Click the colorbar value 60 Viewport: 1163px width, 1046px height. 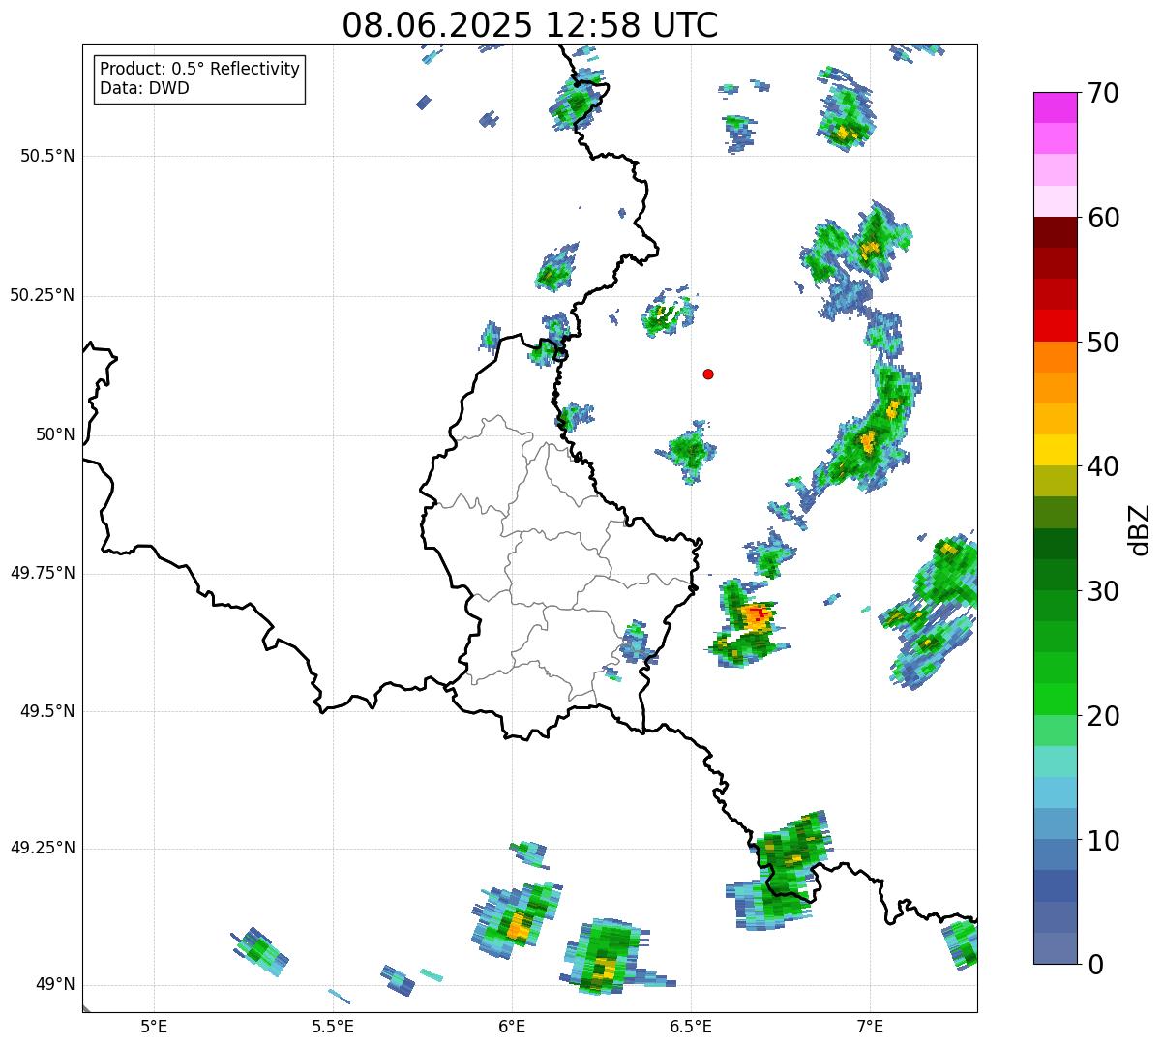pyautogui.click(x=1104, y=218)
